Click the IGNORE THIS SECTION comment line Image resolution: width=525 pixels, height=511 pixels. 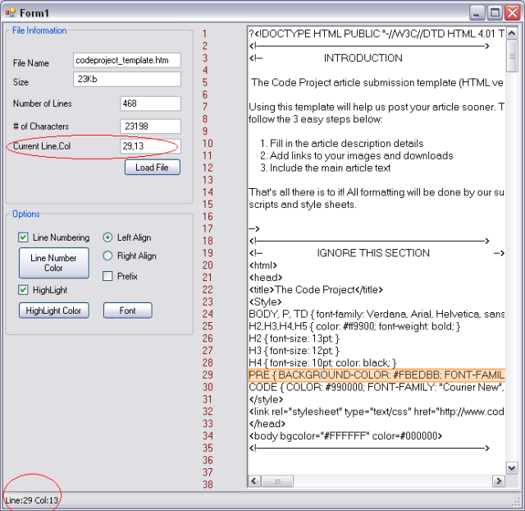tap(377, 253)
